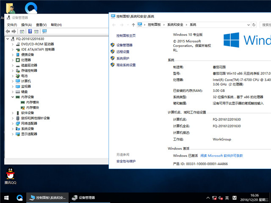Viewport: 271px width, 203px height.
Task: Expand the 显示适配器 node
Action: tap(13, 134)
